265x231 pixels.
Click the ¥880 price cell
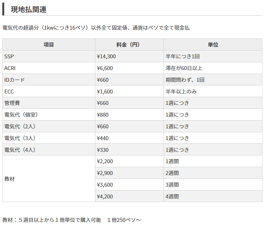pyautogui.click(x=103, y=115)
